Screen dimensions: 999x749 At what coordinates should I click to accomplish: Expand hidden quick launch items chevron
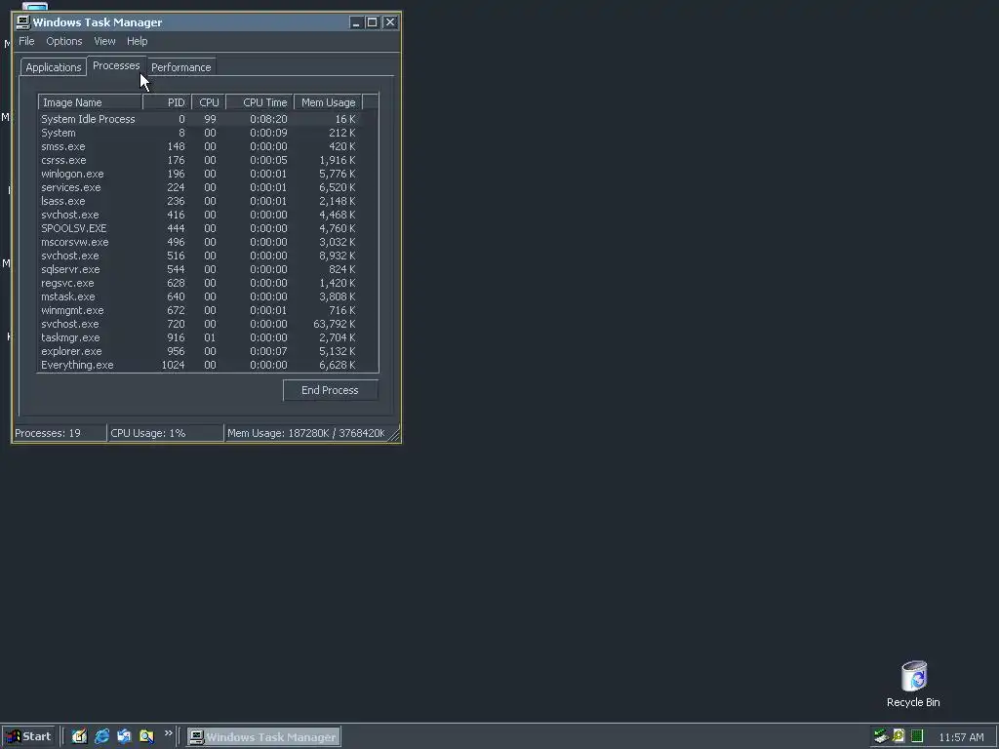[x=168, y=733]
